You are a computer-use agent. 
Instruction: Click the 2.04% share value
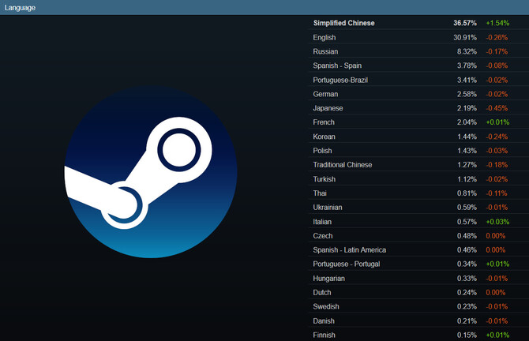click(x=467, y=122)
